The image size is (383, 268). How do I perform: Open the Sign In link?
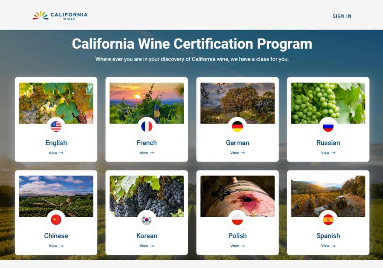tap(342, 16)
